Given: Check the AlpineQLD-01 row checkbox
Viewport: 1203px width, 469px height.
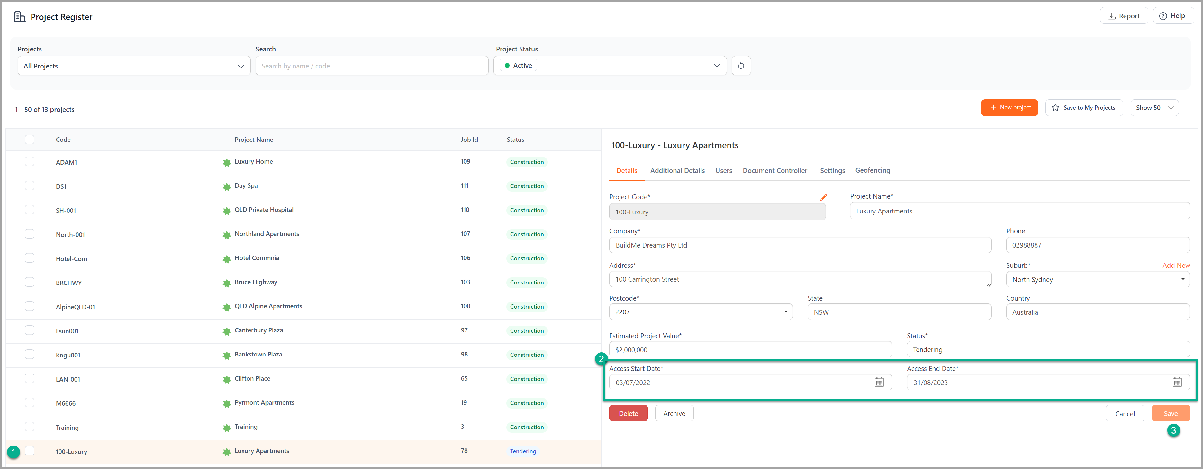Looking at the screenshot, I should pos(30,306).
